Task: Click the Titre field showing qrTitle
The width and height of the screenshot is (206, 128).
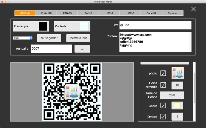Action: click(x=156, y=25)
